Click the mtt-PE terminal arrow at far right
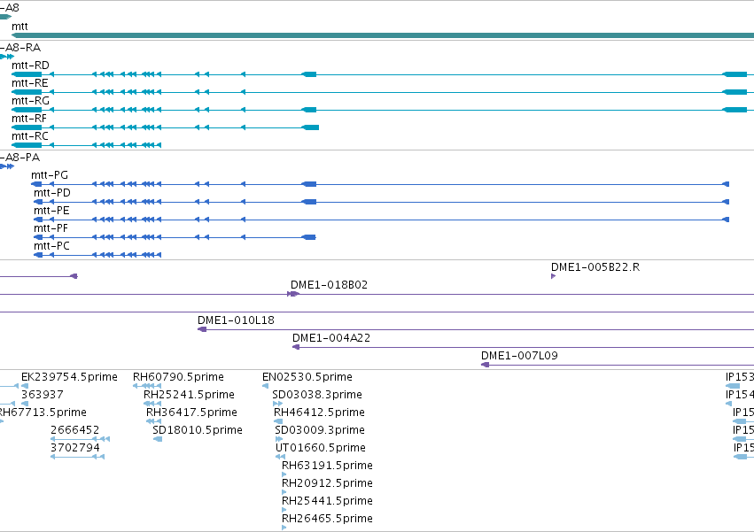Viewport: 754px width, 532px height. pos(727,220)
